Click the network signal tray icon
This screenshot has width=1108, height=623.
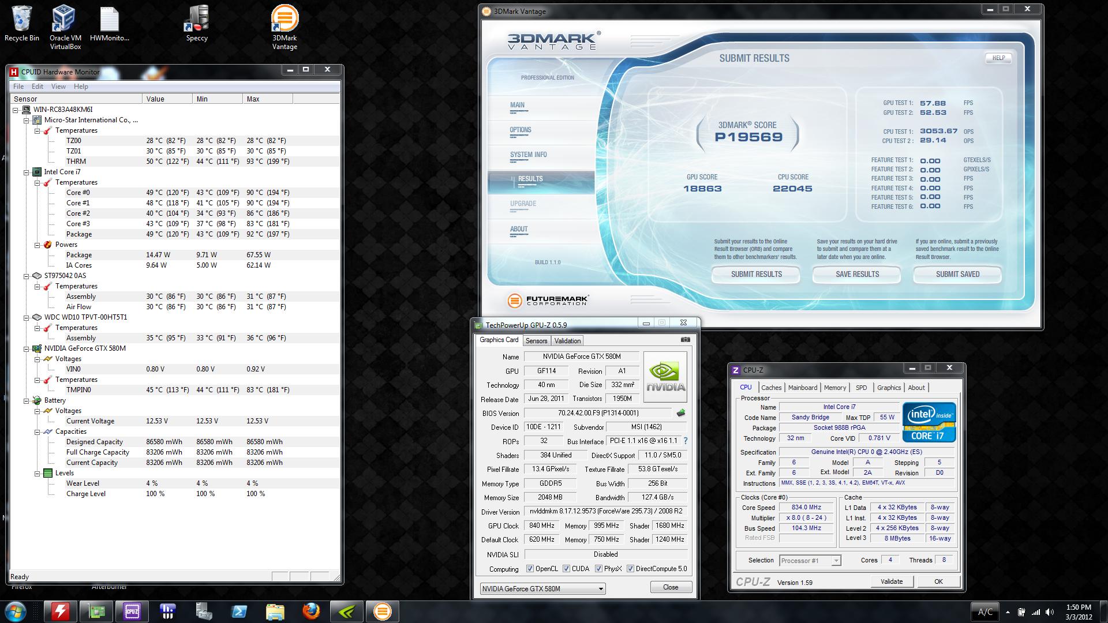point(1036,612)
